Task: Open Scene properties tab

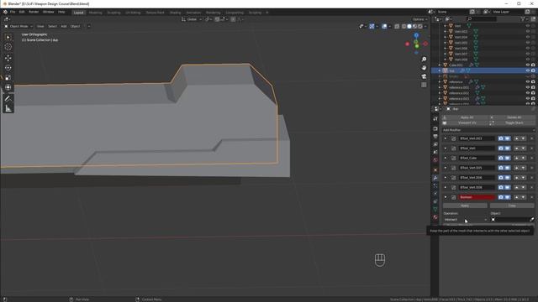Action: [435, 152]
